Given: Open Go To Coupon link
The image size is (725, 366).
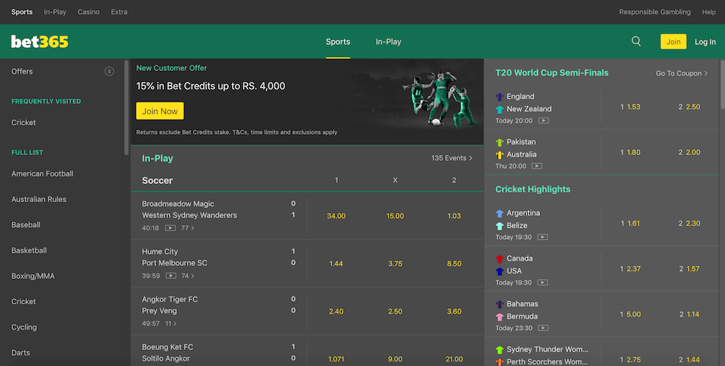Looking at the screenshot, I should 681,73.
